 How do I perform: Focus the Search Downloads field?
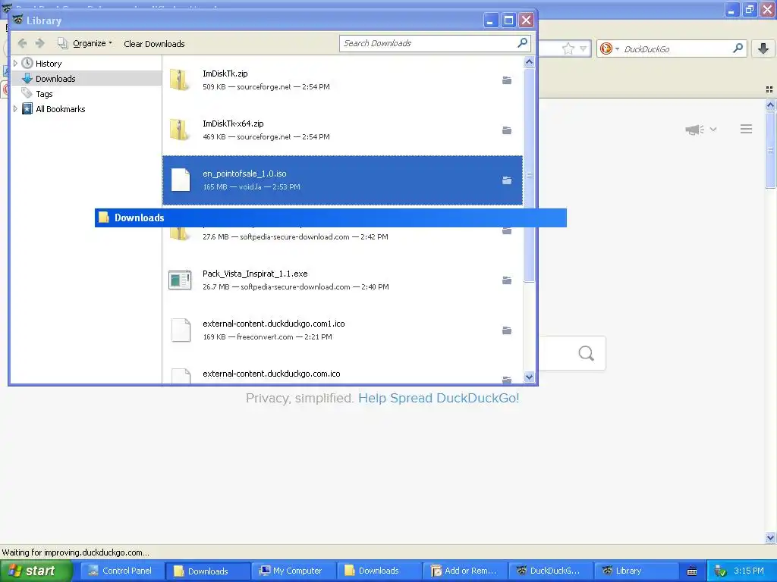click(428, 43)
